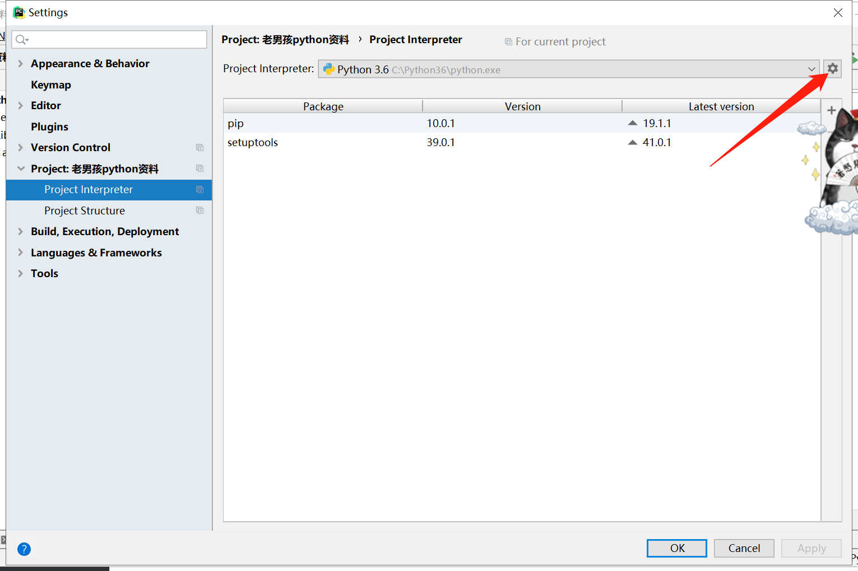This screenshot has height=571, width=858.
Task: Expand the Tools section
Action: tap(21, 274)
